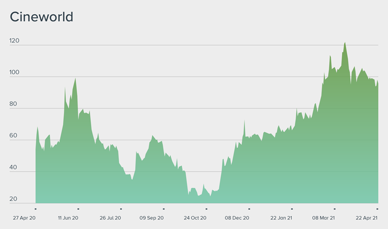
Task: Select the 09 Sep 20 date label
Action: (x=152, y=217)
